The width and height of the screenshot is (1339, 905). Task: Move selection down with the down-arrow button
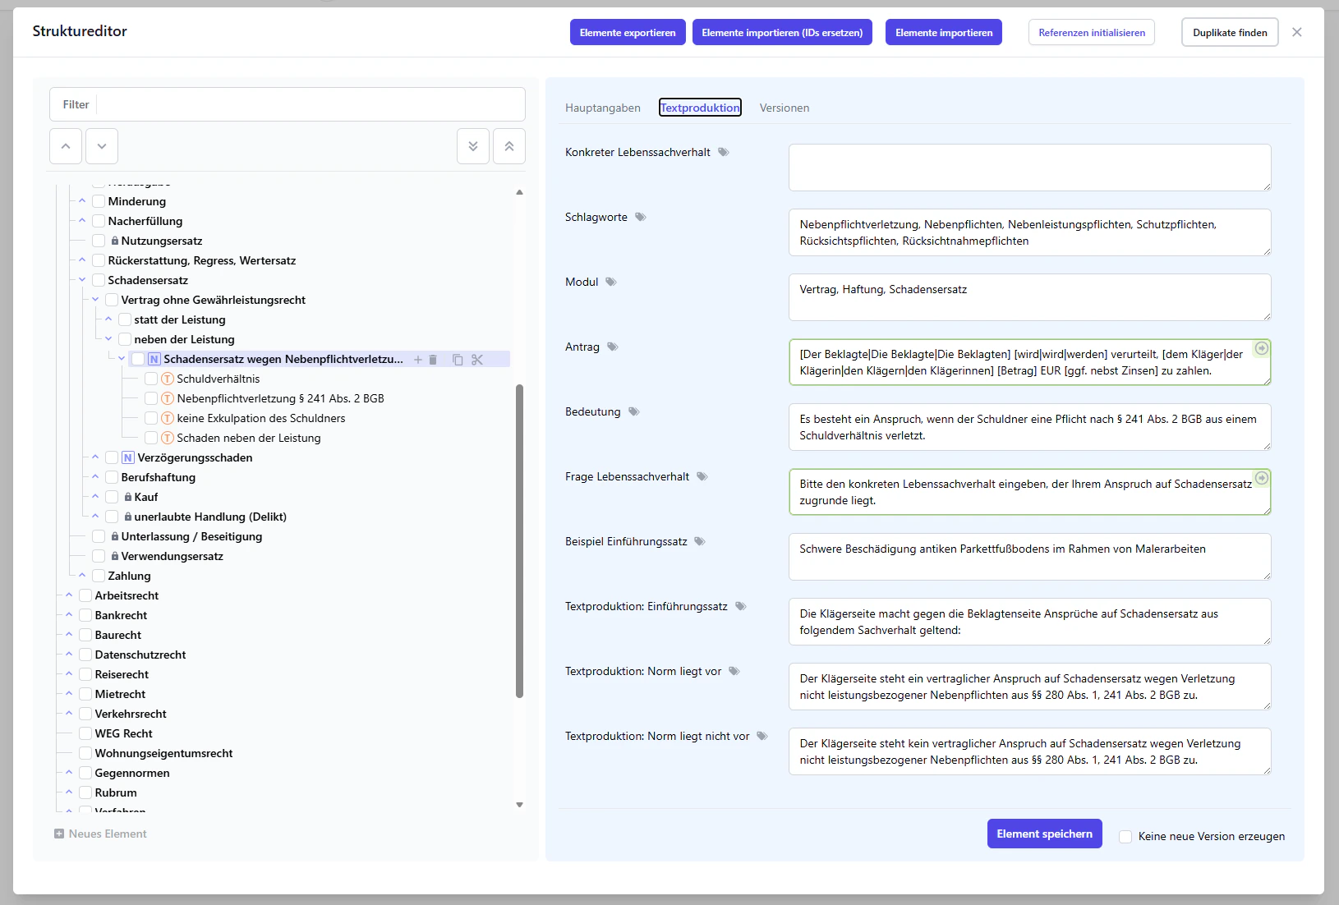click(x=102, y=146)
